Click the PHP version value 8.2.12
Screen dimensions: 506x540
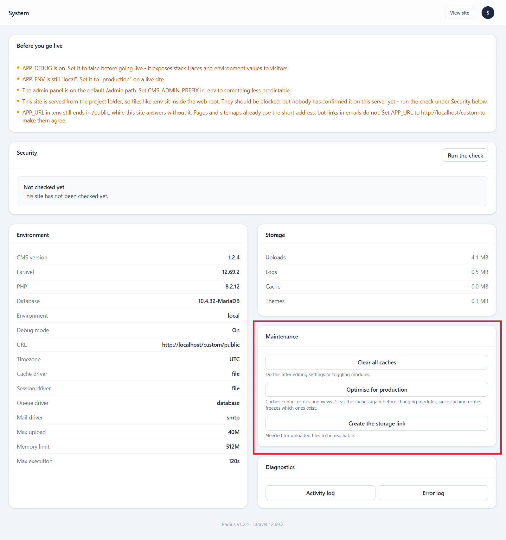click(232, 287)
